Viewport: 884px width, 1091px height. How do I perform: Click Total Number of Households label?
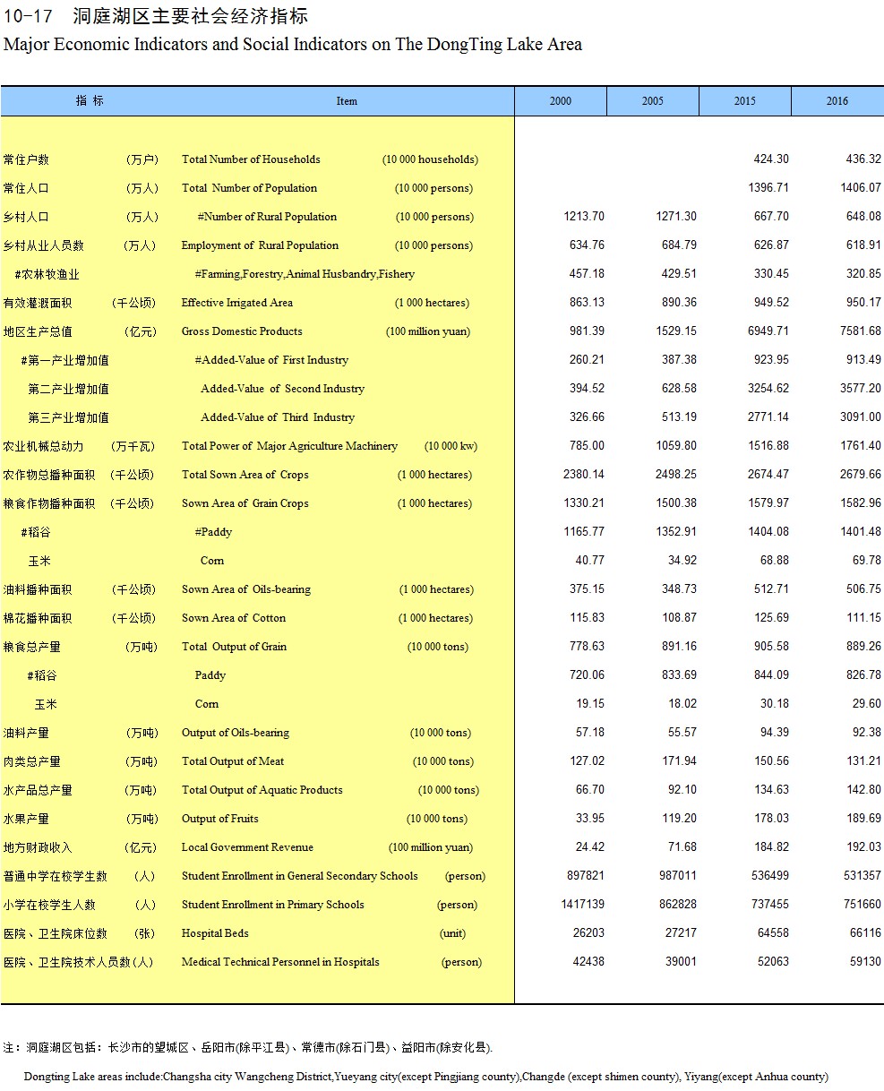pos(251,159)
